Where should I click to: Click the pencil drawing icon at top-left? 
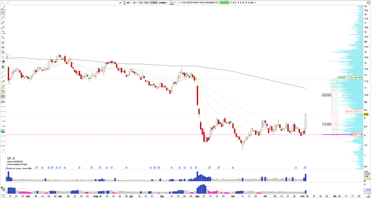pos(3,8)
